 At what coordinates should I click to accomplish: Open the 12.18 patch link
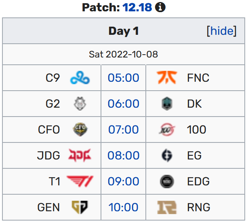click(137, 7)
